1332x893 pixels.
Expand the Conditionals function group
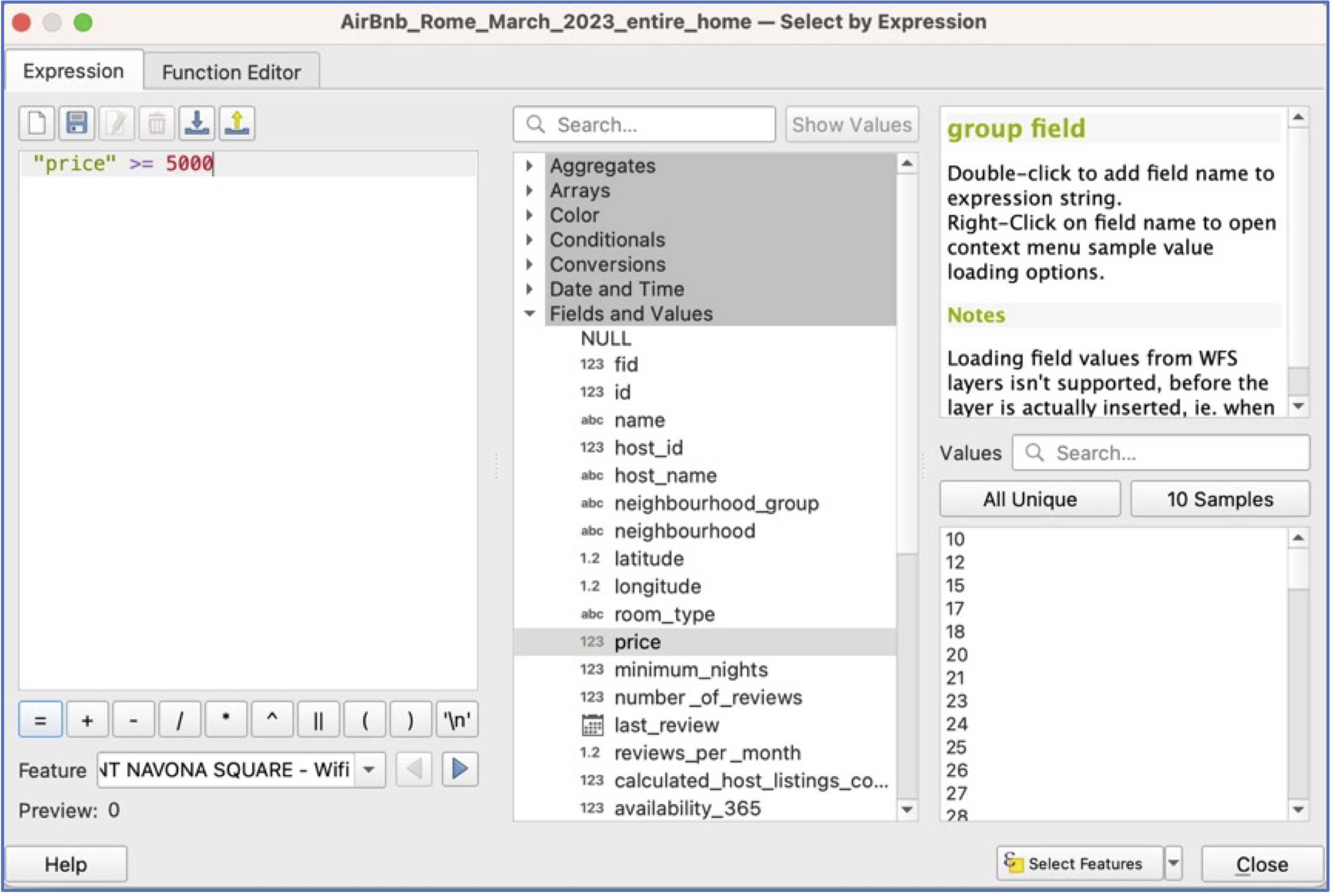pyautogui.click(x=530, y=240)
